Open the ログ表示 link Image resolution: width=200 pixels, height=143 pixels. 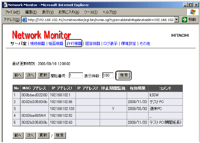(110, 43)
